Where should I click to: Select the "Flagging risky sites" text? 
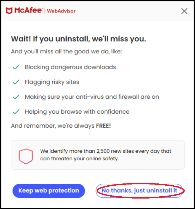tap(52, 82)
